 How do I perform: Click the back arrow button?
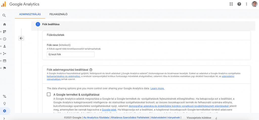point(21,38)
